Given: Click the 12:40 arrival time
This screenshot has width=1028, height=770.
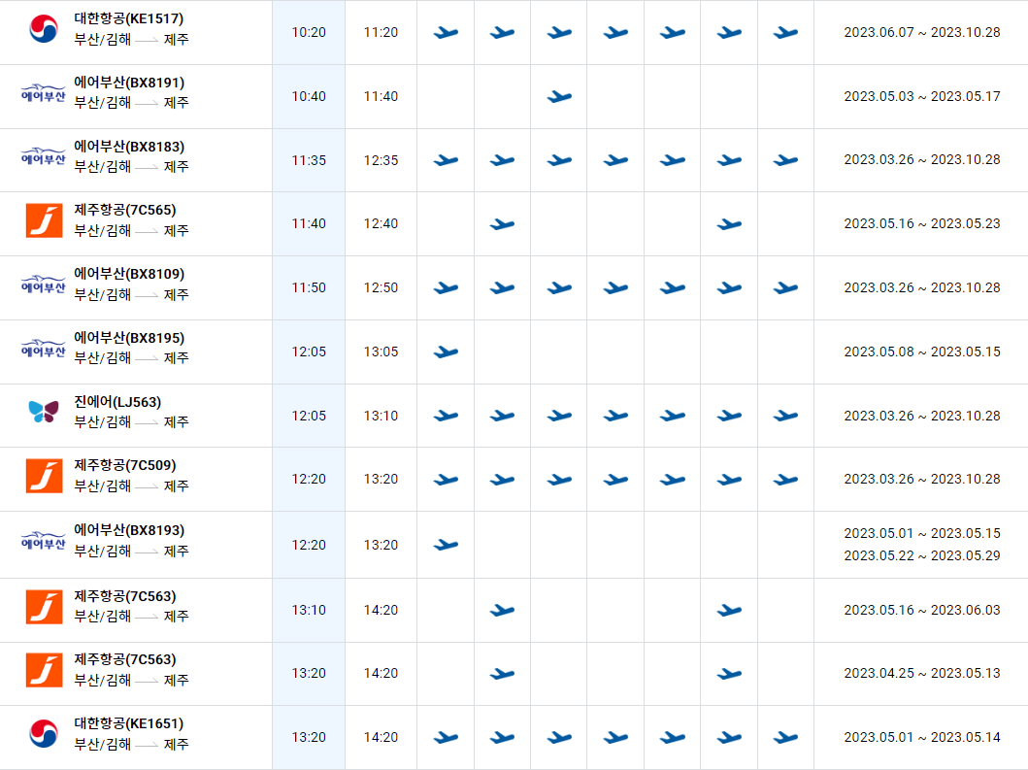Looking at the screenshot, I should point(381,223).
